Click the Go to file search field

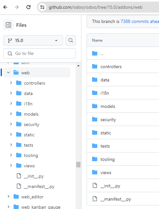(x=40, y=53)
